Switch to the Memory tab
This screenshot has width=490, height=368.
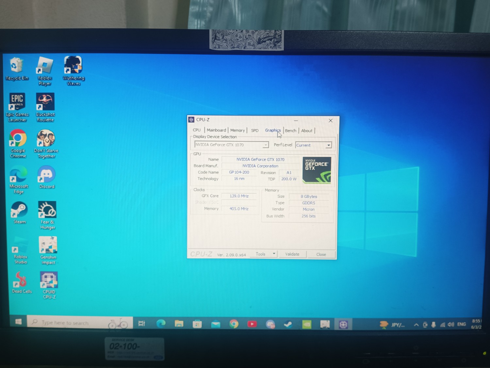(237, 130)
